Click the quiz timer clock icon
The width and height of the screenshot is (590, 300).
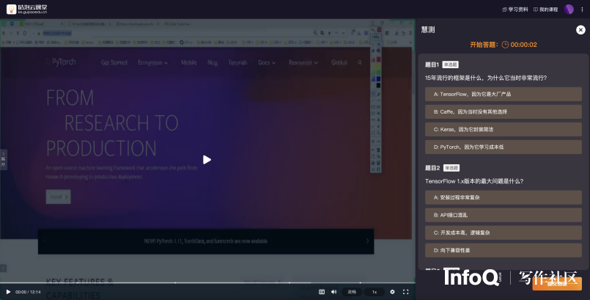tap(505, 45)
